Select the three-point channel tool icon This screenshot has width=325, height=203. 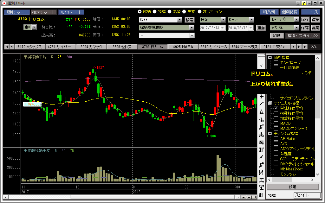pyautogui.click(x=261, y=180)
